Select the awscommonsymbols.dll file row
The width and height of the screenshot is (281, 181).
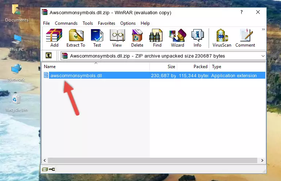[x=154, y=75]
